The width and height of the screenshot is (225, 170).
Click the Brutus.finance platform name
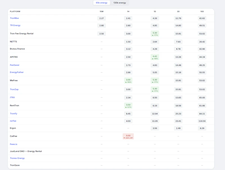(x=17, y=49)
